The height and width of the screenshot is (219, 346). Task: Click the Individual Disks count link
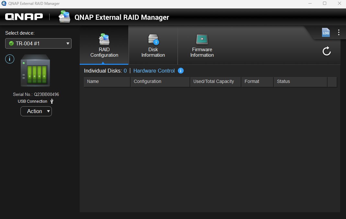tap(126, 71)
